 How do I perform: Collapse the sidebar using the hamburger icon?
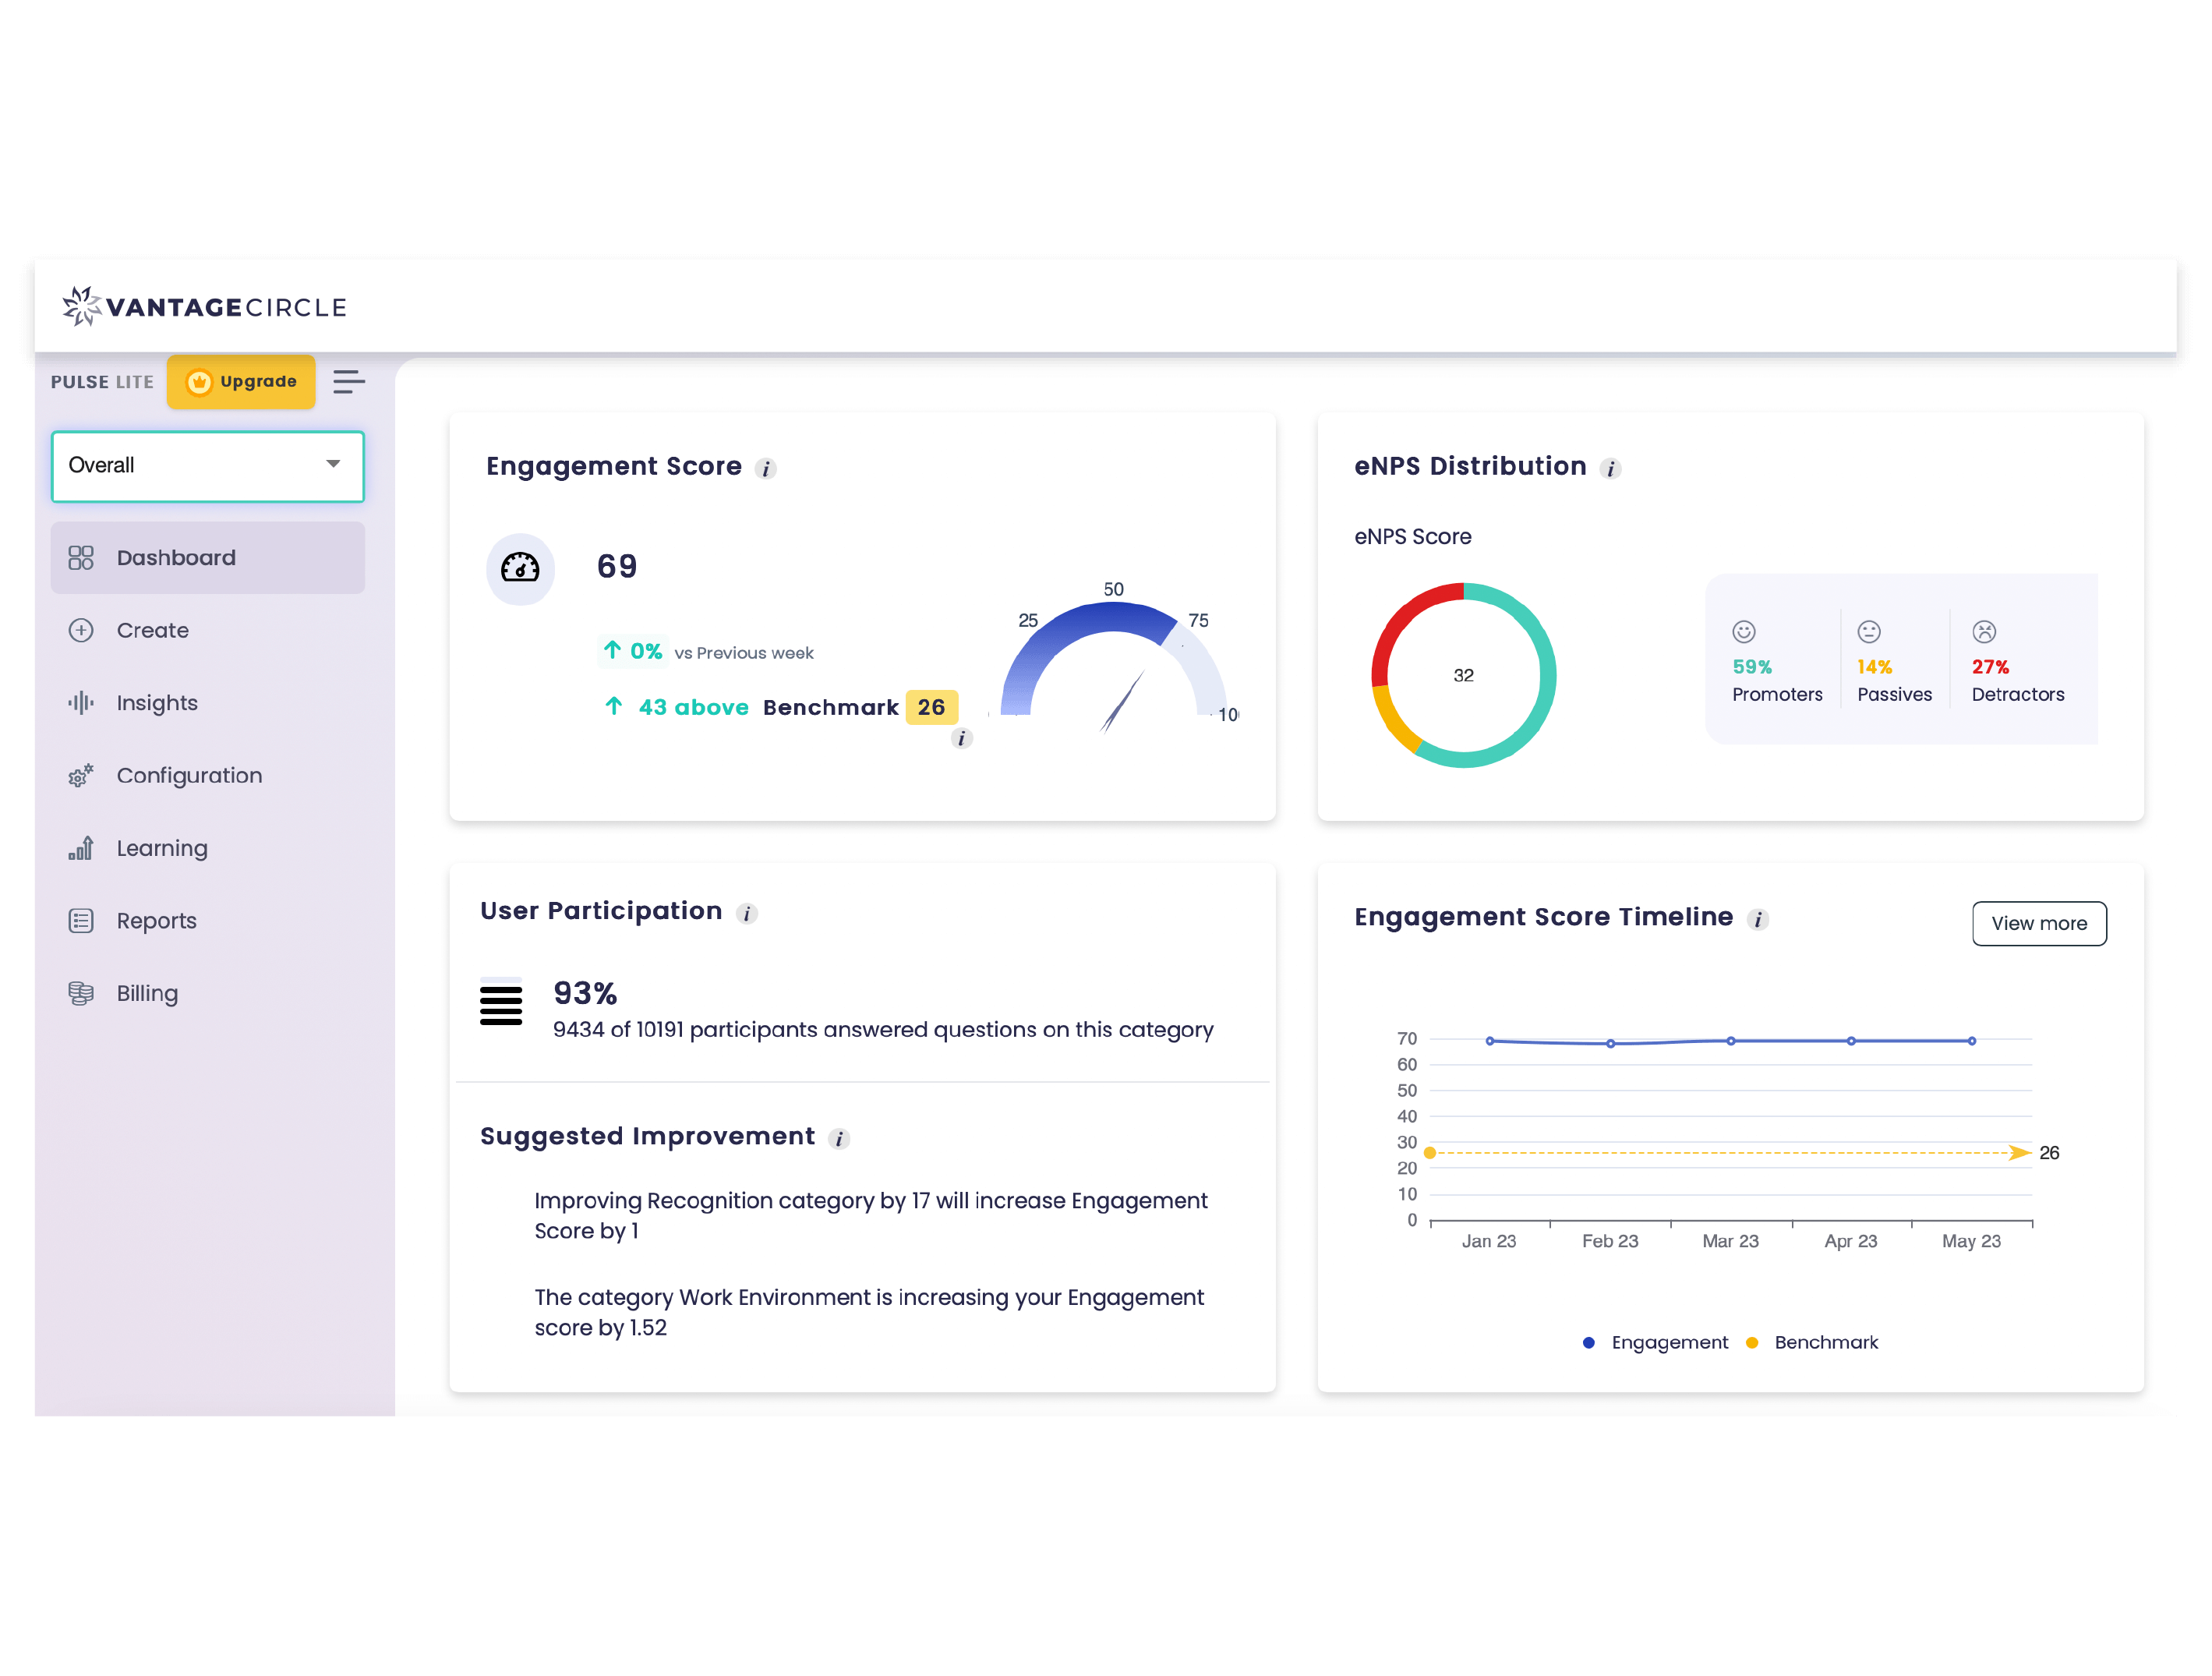coord(348,381)
